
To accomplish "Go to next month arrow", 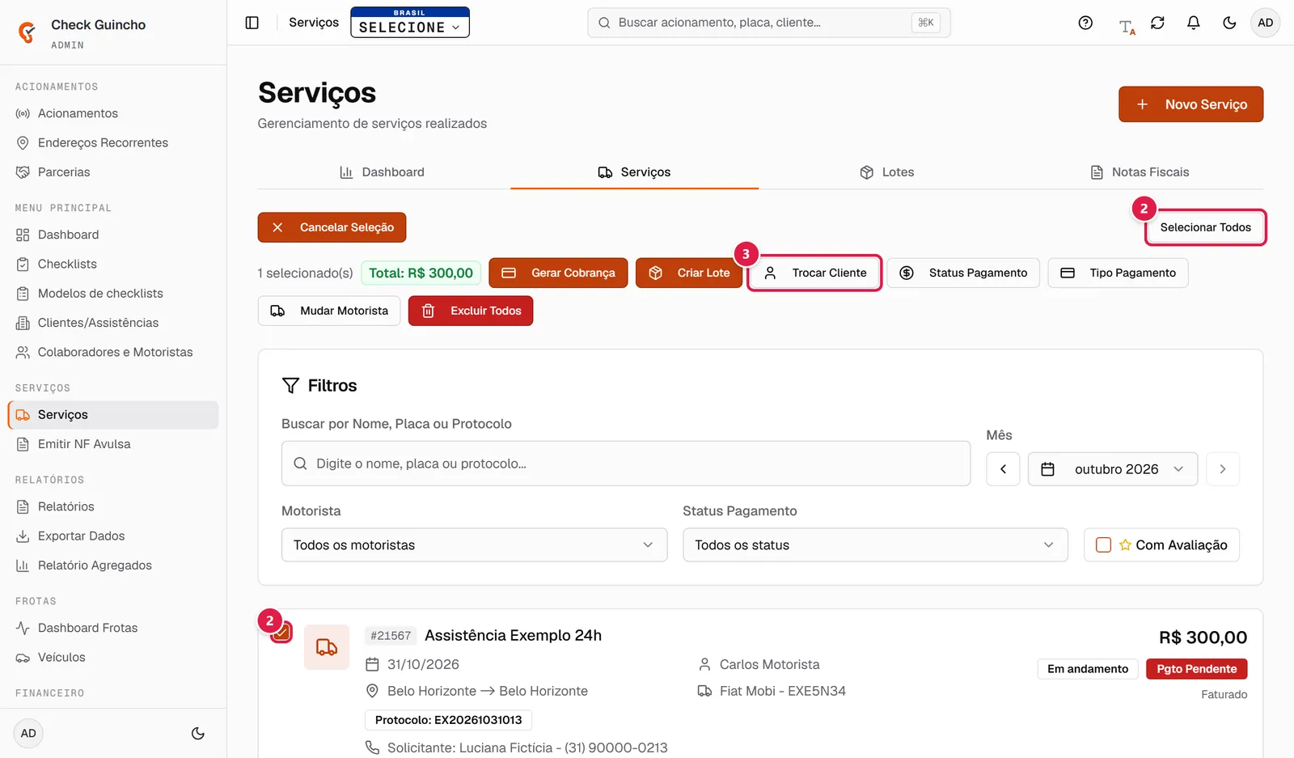I will coord(1223,469).
